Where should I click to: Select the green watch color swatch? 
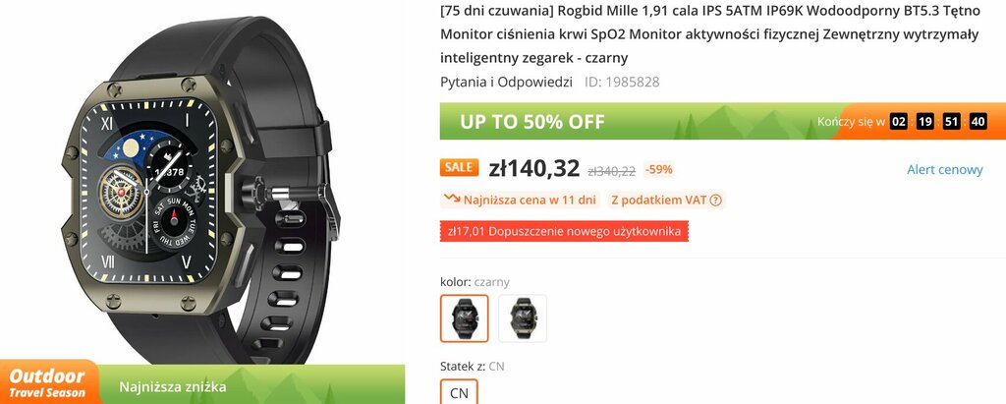(523, 317)
